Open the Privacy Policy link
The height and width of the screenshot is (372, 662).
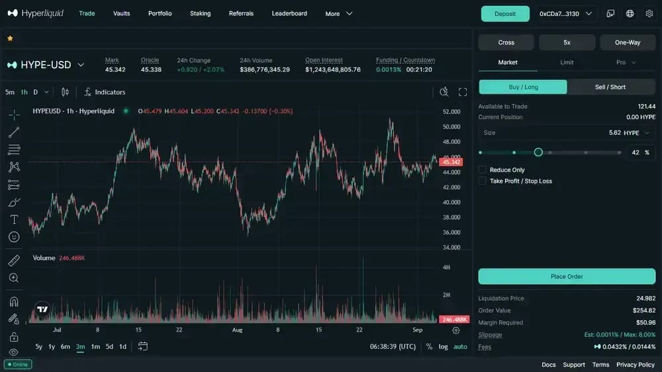636,365
